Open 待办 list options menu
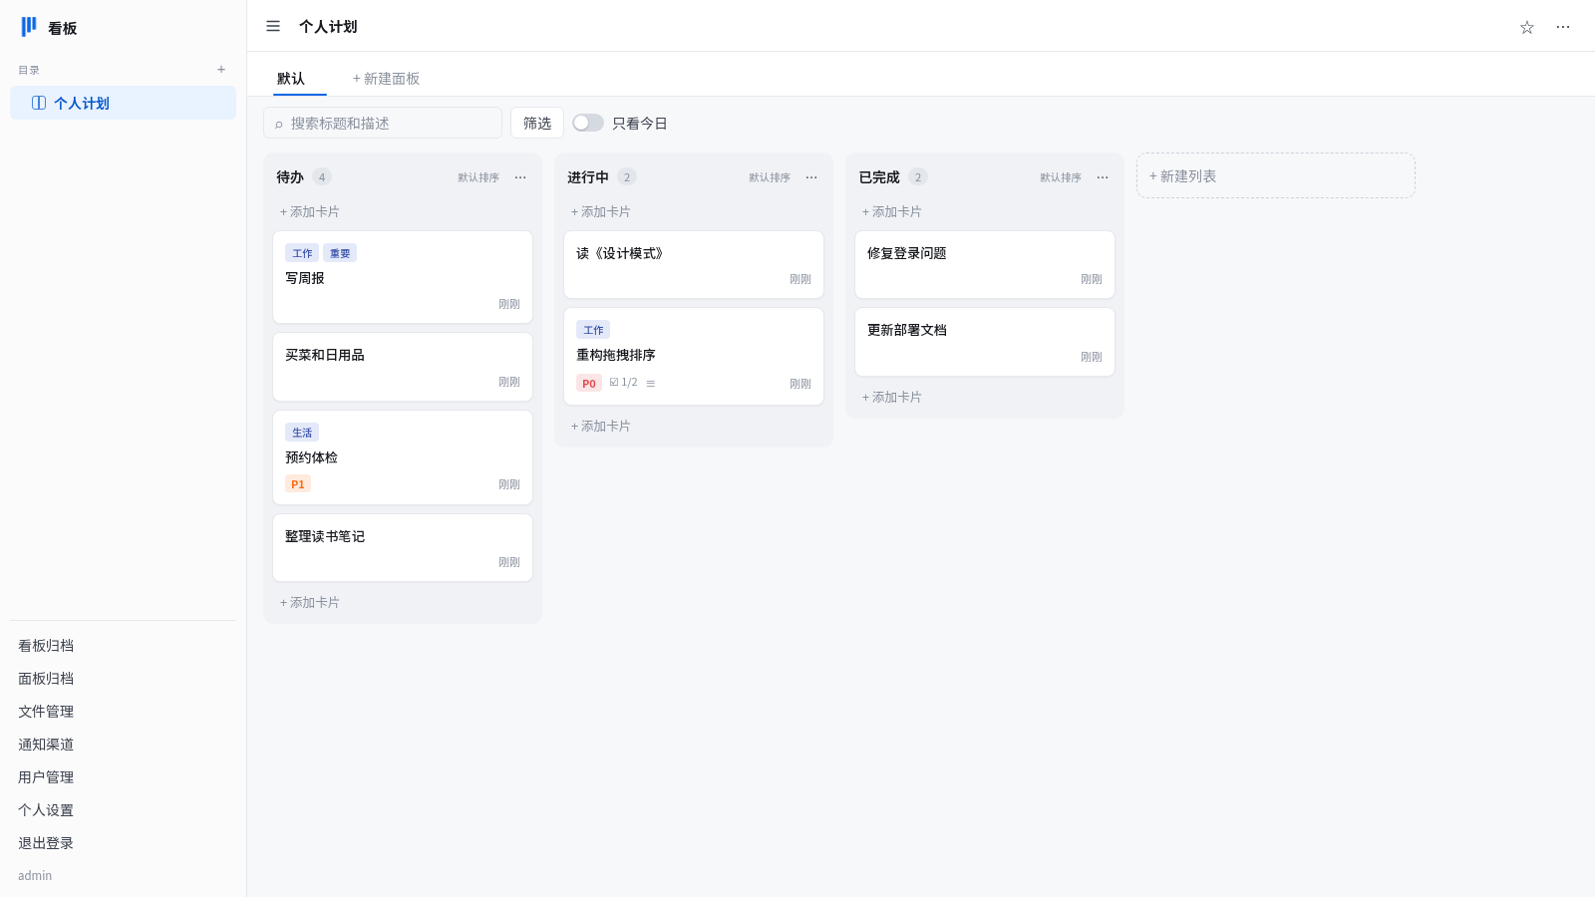This screenshot has width=1595, height=897. click(x=520, y=177)
